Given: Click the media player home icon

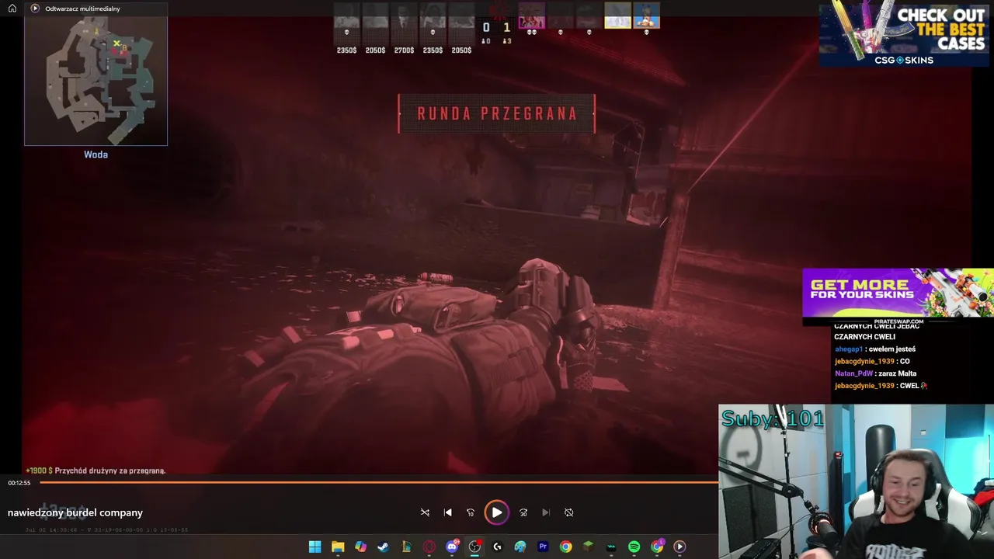Looking at the screenshot, I should point(12,9).
